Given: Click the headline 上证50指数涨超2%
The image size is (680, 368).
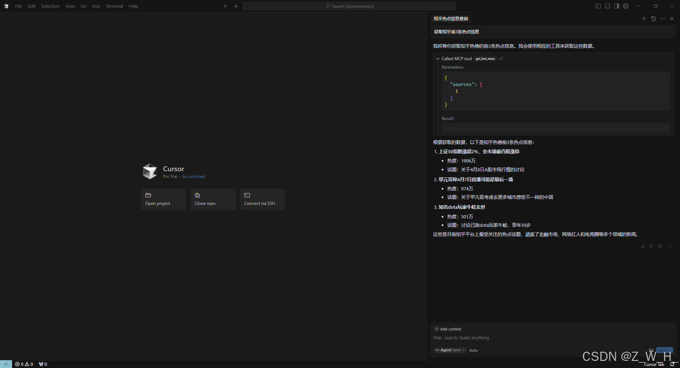Looking at the screenshot, I should coord(479,151).
